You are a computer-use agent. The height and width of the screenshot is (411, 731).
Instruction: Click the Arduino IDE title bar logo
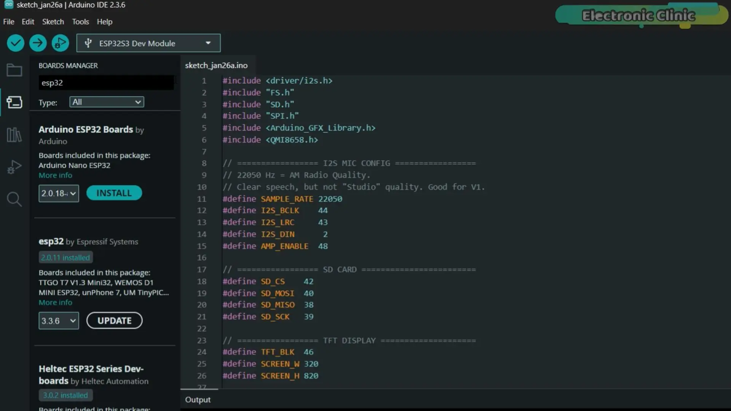click(x=8, y=5)
